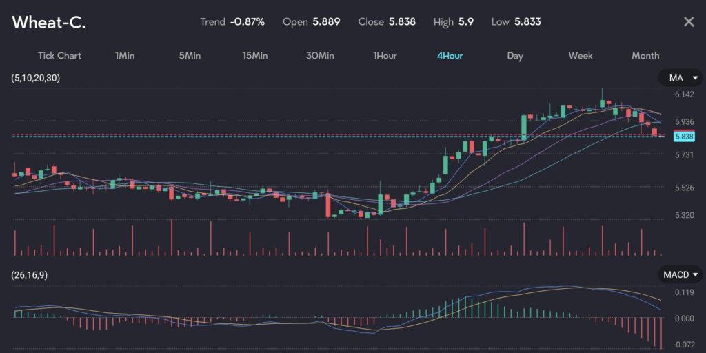Screen dimensions: 706x353
Task: Select the 1Hour chart interval
Action: (385, 56)
